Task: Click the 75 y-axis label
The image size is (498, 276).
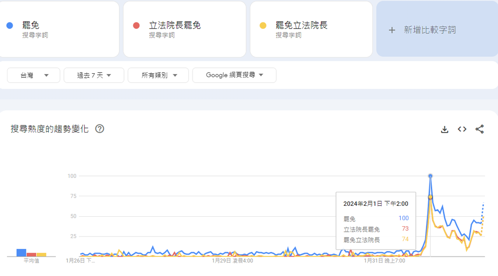Action: (73, 196)
